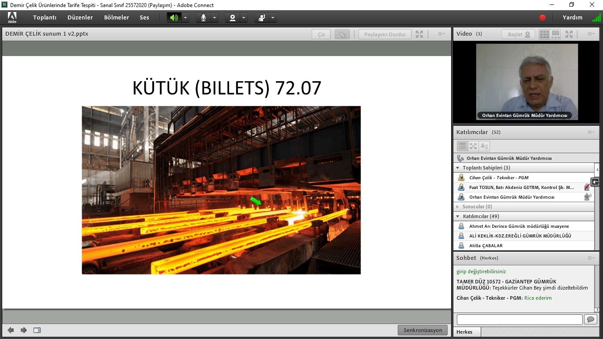Open the speaker options dropdown arrow
The width and height of the screenshot is (603, 339).
tap(185, 18)
